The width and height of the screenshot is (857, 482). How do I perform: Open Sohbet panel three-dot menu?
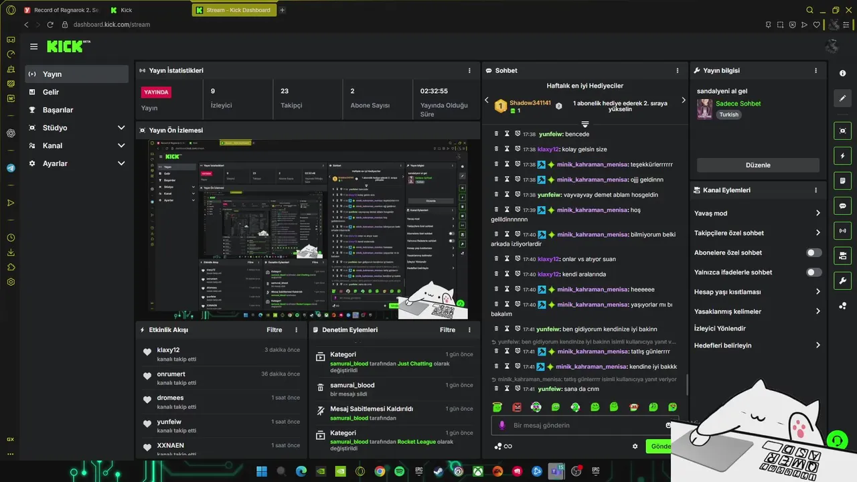(678, 70)
